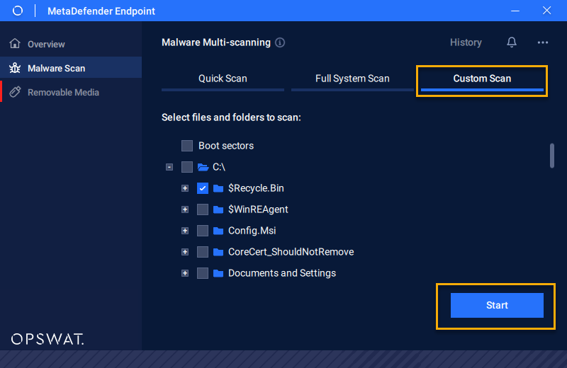Select the $Recycle.Bin folder name
The width and height of the screenshot is (567, 368).
click(256, 188)
